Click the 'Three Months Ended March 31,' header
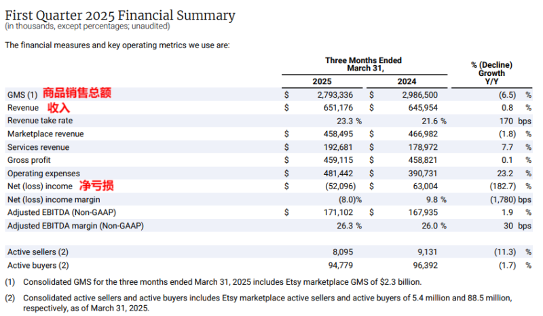Viewport: 543px width, 316px height. [365, 64]
